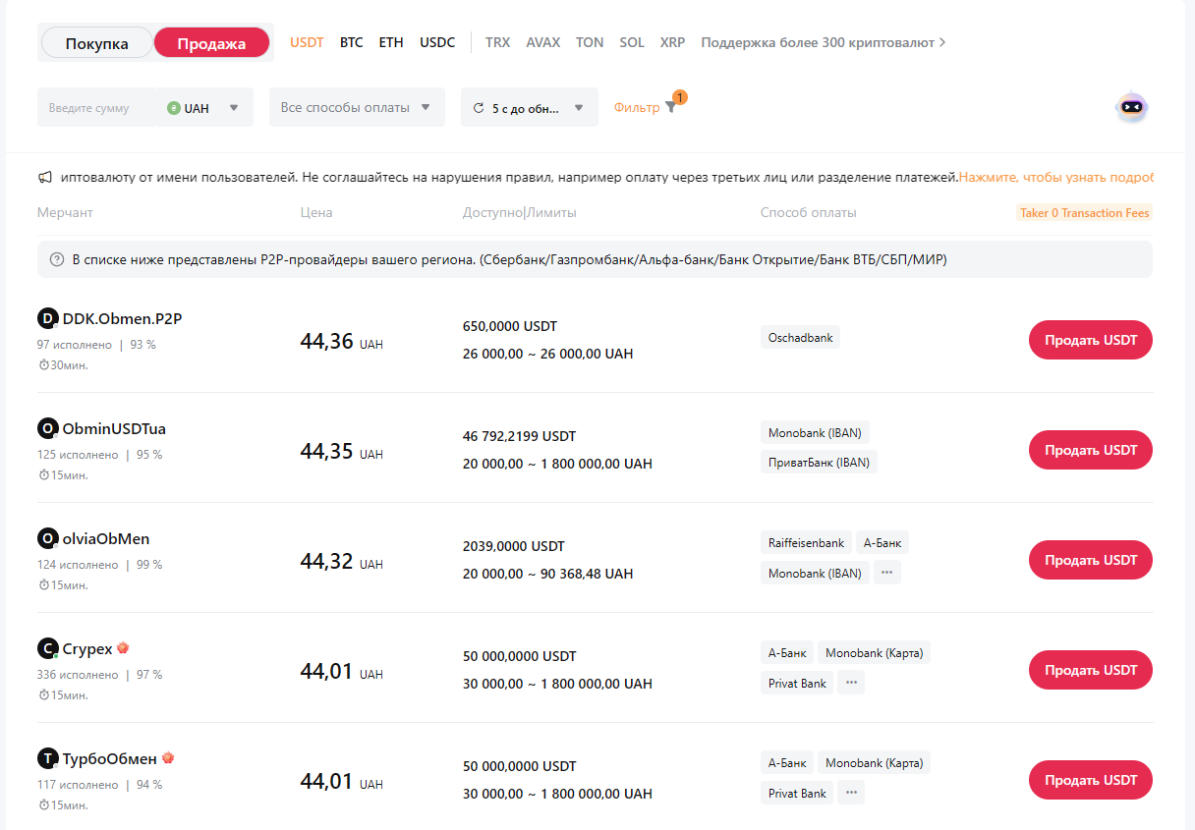The image size is (1195, 830).
Task: Switch to Покупка mode
Action: pyautogui.click(x=97, y=43)
